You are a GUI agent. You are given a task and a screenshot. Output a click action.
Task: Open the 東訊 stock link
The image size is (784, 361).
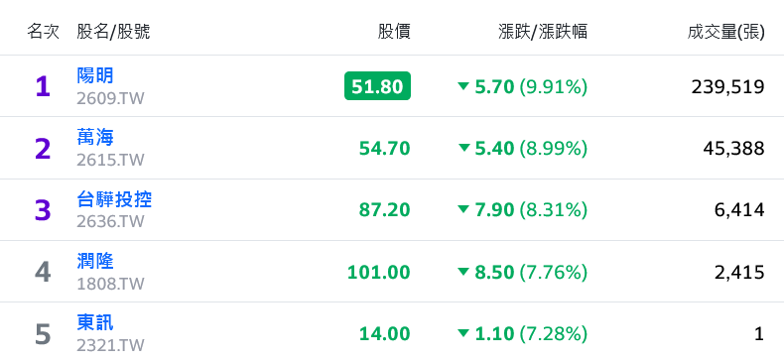coord(95,322)
